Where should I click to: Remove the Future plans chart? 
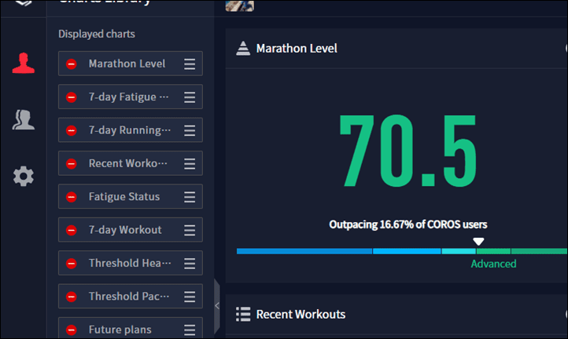click(x=72, y=330)
